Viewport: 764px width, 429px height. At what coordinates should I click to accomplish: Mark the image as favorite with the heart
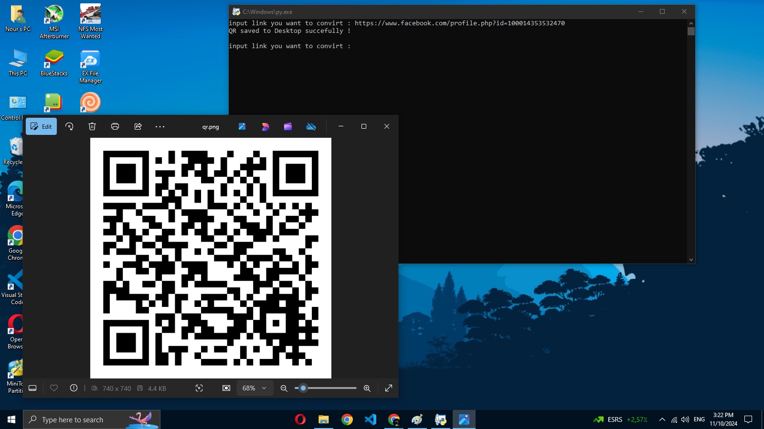coord(54,388)
